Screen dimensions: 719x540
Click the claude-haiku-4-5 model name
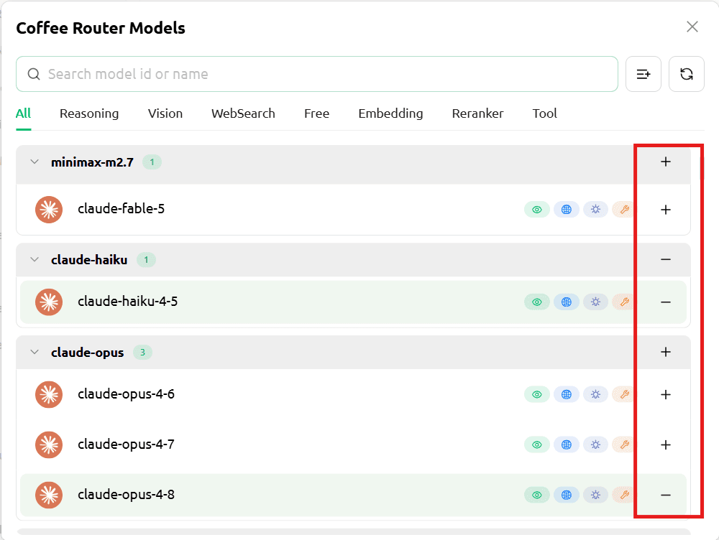(x=127, y=302)
